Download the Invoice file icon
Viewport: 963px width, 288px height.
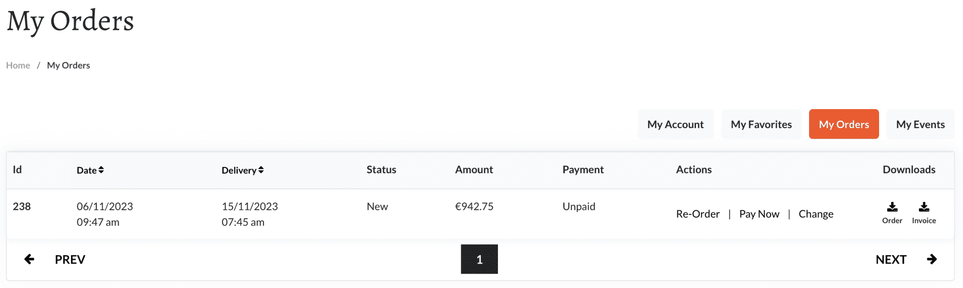point(924,207)
